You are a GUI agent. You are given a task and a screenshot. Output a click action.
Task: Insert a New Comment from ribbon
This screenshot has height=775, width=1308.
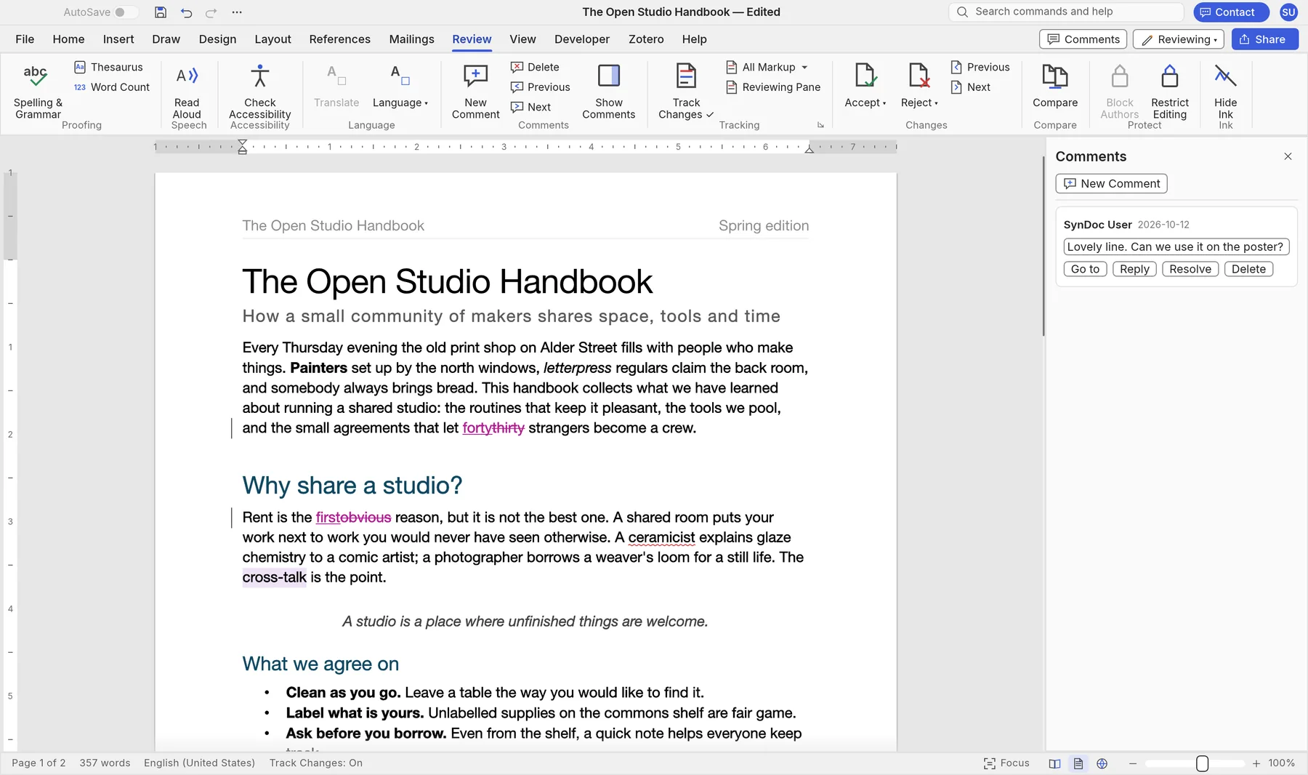(x=476, y=92)
